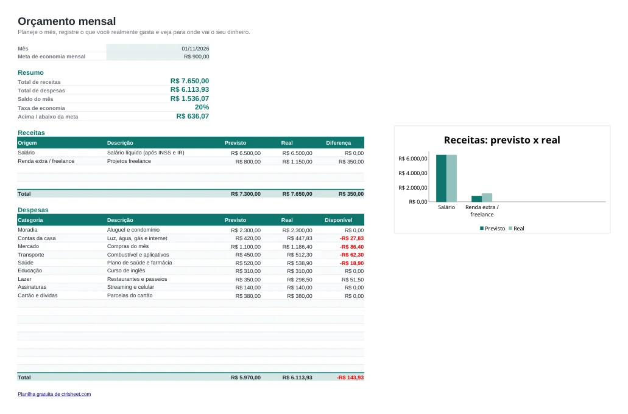Click the Categoria header in Despesas table
The height and width of the screenshot is (414, 628).
[x=30, y=220]
